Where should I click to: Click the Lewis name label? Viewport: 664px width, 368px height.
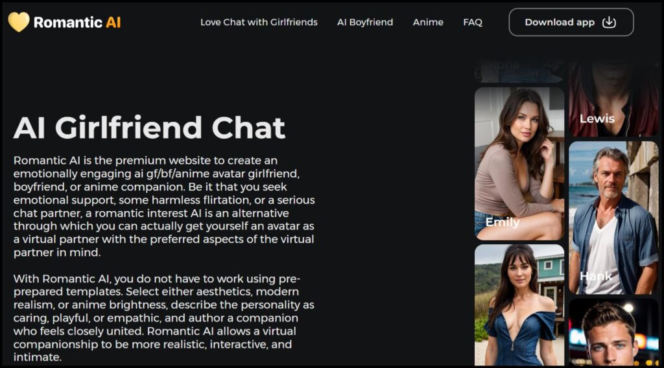click(x=597, y=119)
